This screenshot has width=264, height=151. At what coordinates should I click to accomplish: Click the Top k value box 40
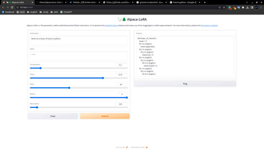[x=122, y=84]
